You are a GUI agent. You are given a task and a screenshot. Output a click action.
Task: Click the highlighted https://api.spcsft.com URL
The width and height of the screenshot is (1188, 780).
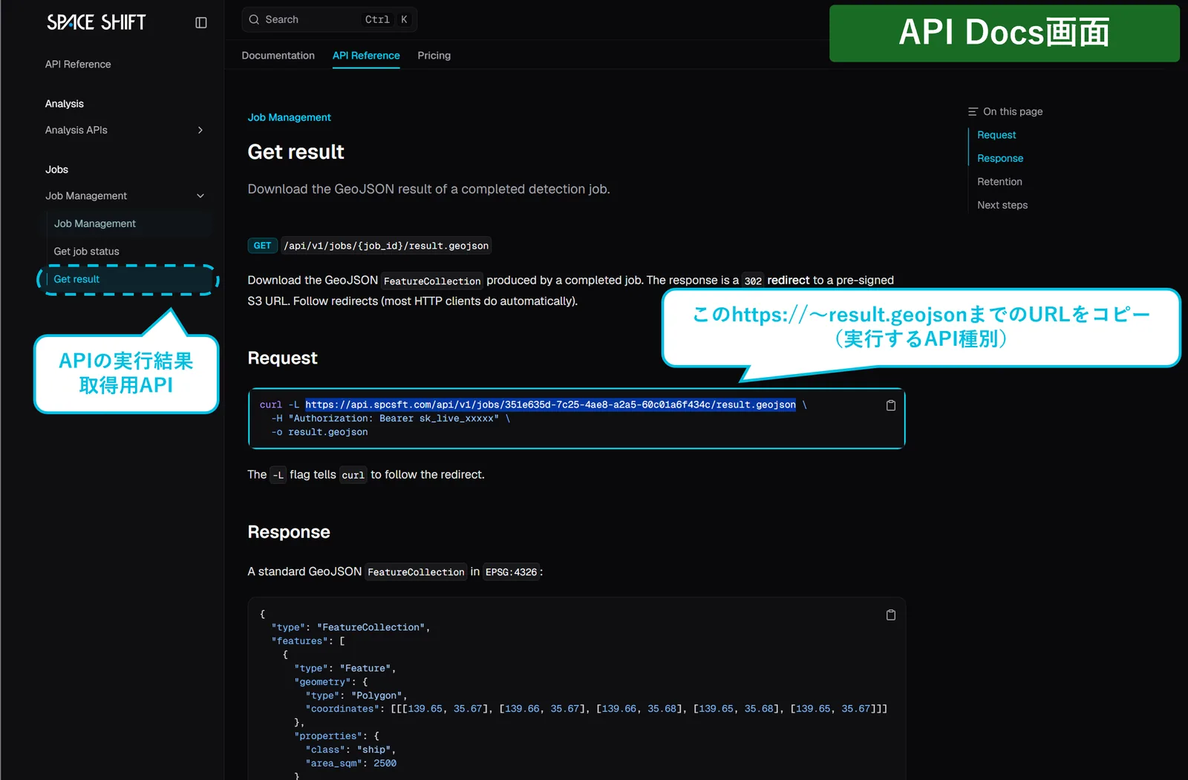point(550,404)
